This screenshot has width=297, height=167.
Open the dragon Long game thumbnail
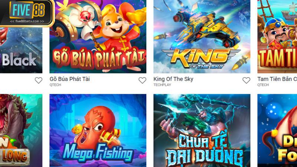click(21, 131)
